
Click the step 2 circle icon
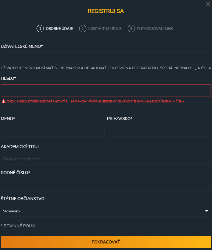[x=82, y=29]
